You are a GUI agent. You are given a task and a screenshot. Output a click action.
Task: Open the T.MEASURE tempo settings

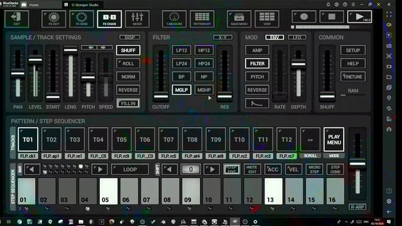174,19
